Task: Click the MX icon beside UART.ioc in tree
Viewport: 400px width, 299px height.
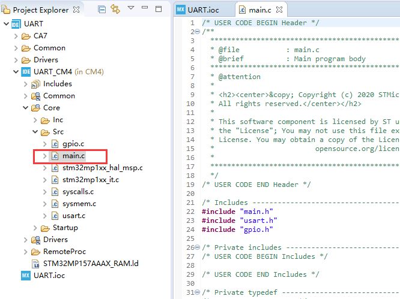Action: [x=26, y=276]
